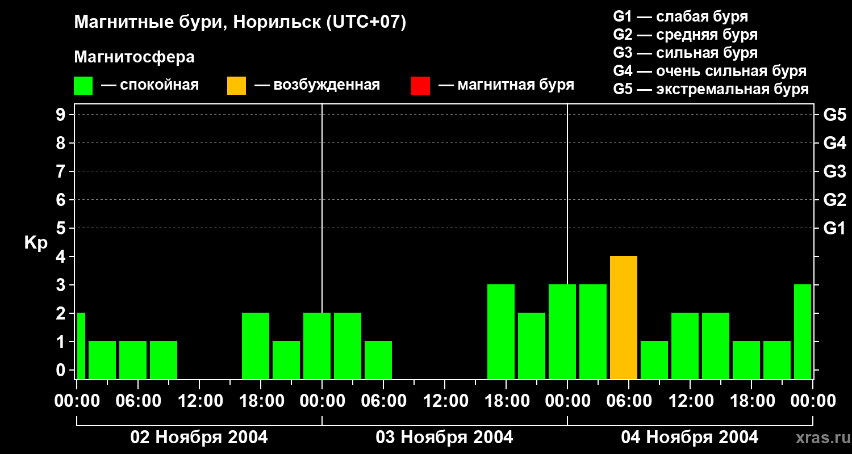The image size is (852, 454).
Task: Click the 'G2 — средняя буря' legend line
Action: pyautogui.click(x=685, y=35)
